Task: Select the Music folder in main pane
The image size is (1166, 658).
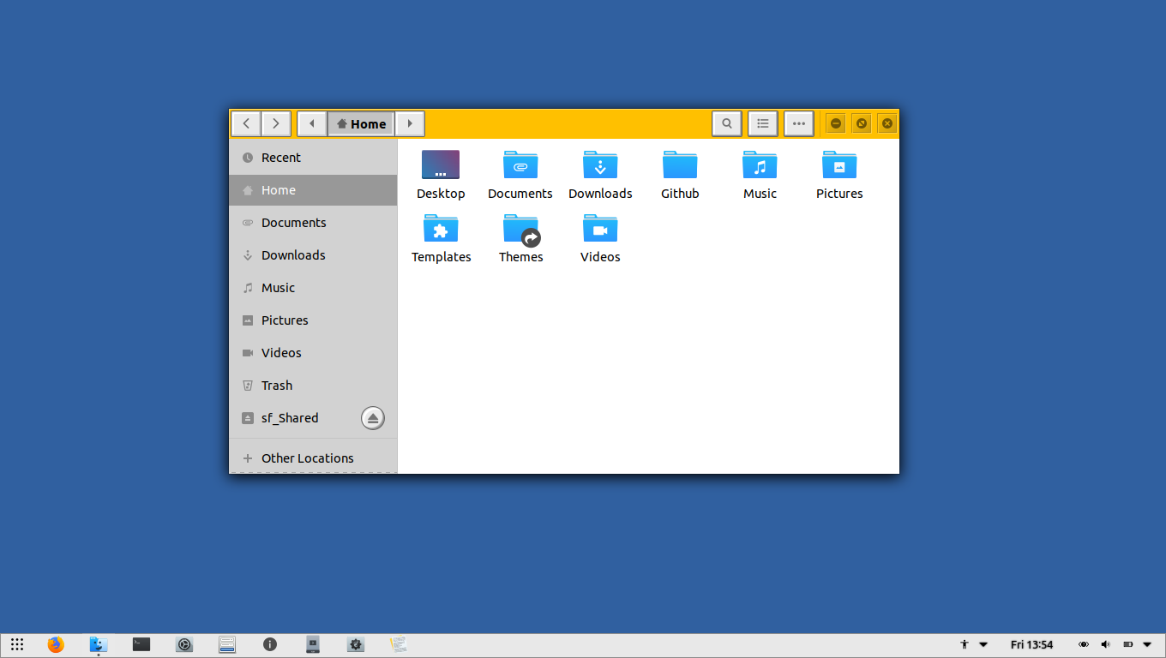Action: click(760, 164)
